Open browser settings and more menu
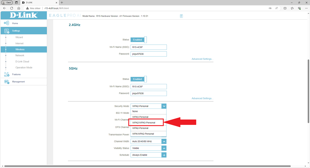Viewport: 310px width, 168px height. pos(307,8)
